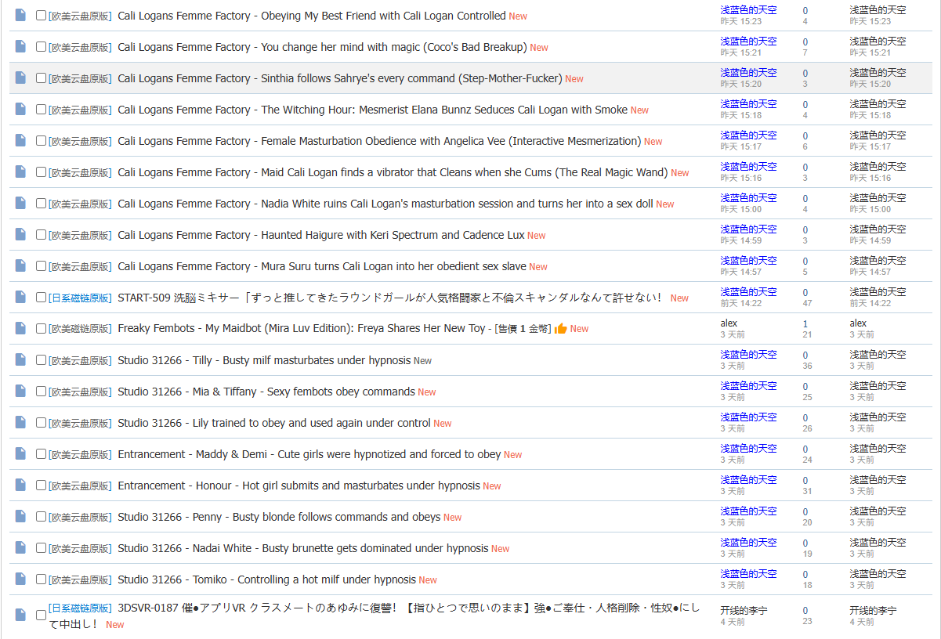
Task: Click the file icon beside the Witching Hour thread
Action: pyautogui.click(x=20, y=109)
